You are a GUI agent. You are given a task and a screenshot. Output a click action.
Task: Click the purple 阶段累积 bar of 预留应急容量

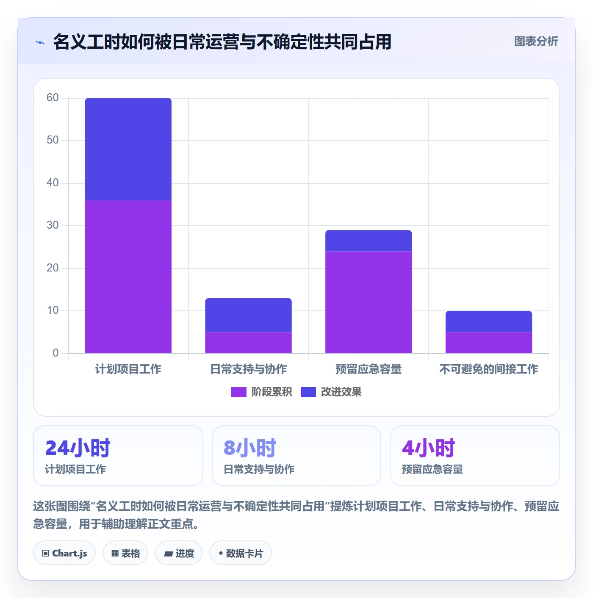tap(369, 302)
